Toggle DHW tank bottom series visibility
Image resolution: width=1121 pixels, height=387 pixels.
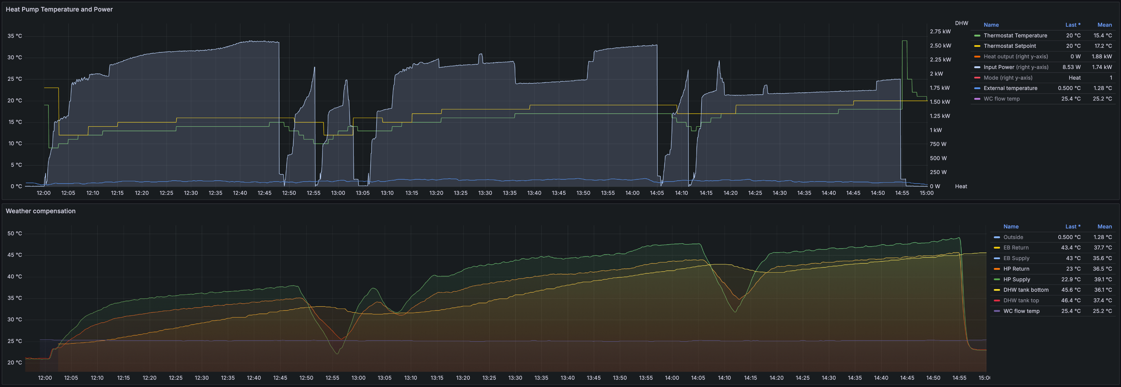click(1026, 290)
